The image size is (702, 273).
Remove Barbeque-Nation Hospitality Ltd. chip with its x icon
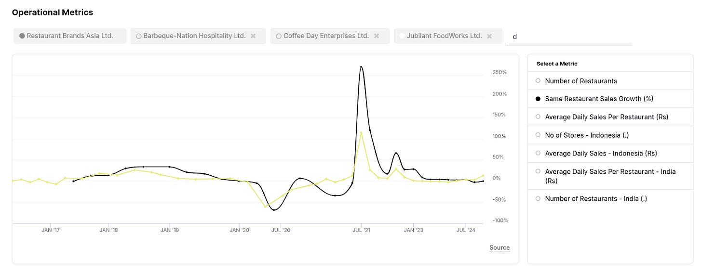[x=253, y=36]
